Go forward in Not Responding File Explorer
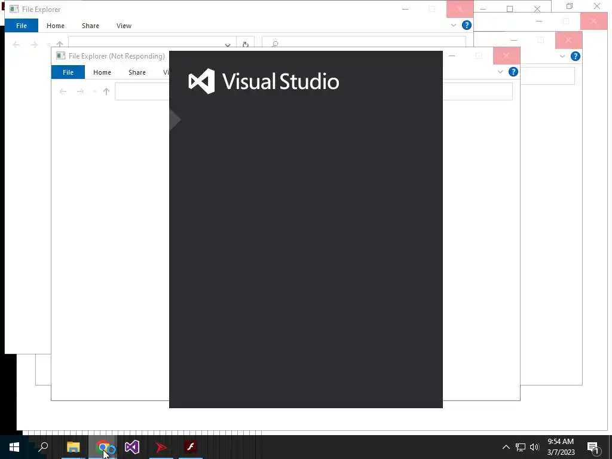 coord(81,91)
